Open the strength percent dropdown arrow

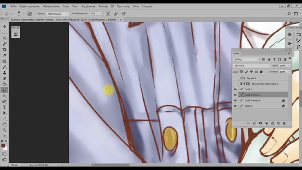click(x=100, y=14)
